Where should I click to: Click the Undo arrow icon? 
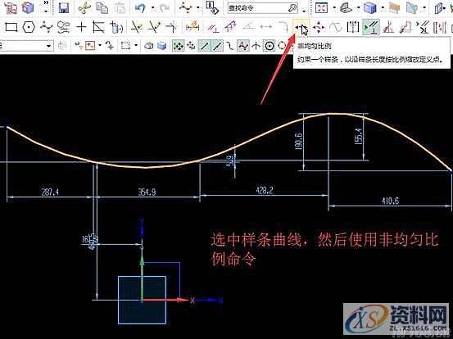pos(140,8)
